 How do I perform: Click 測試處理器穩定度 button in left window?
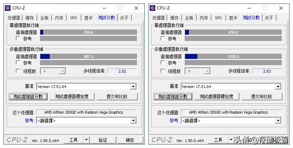pyautogui.click(x=72, y=96)
